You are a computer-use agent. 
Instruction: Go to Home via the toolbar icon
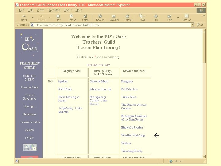click(x=85, y=18)
